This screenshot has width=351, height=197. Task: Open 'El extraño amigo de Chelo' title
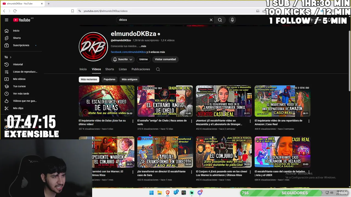click(x=162, y=122)
